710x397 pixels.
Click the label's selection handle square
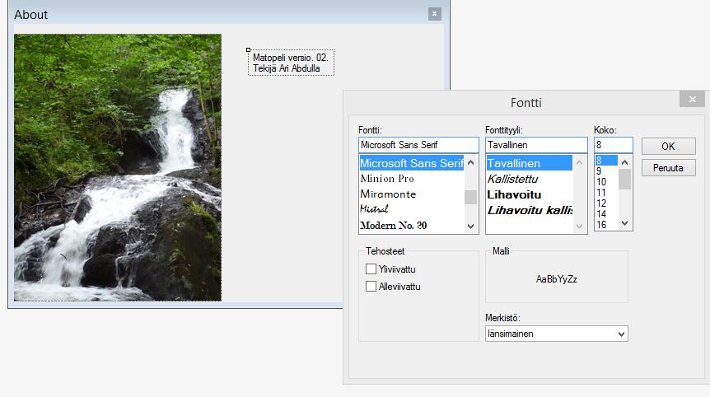(x=248, y=49)
